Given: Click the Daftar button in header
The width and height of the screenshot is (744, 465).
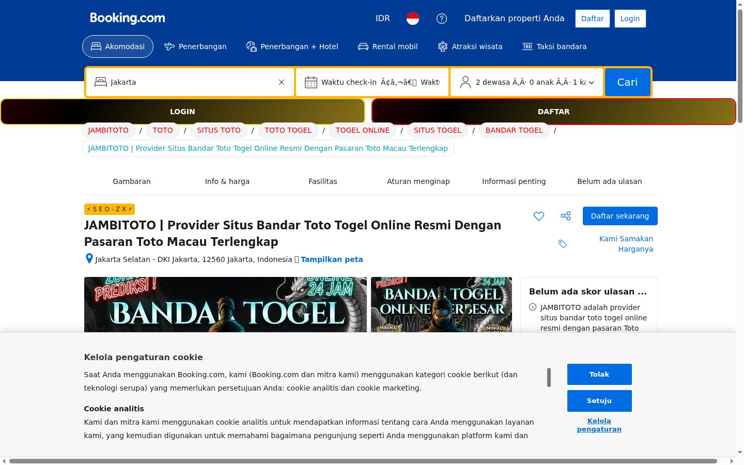Looking at the screenshot, I should (592, 19).
